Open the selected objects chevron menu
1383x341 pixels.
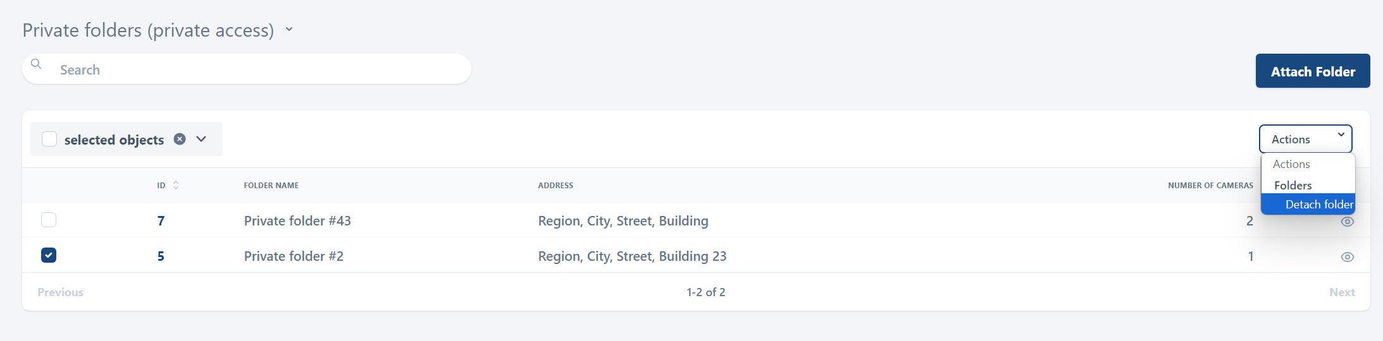(x=201, y=139)
